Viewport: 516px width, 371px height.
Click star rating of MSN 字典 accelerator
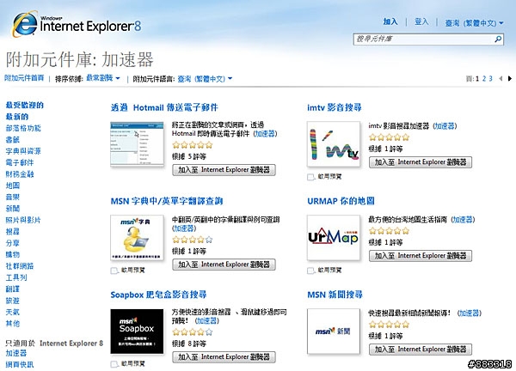[193, 240]
